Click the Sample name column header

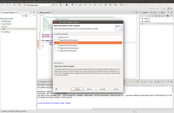pyautogui.click(x=63, y=37)
